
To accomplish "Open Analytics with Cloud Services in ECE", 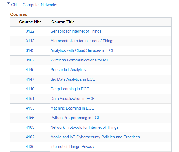I will [x=82, y=50].
